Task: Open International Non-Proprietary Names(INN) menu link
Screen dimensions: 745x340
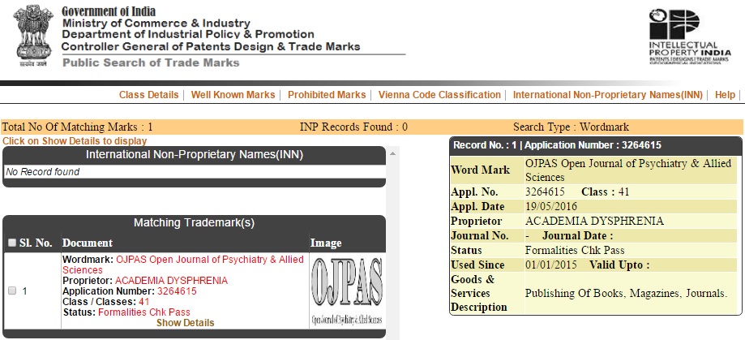Action: [607, 95]
